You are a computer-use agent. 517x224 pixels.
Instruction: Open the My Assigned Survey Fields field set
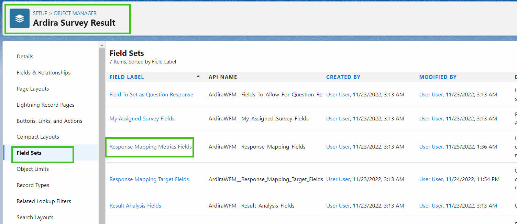[142, 118]
